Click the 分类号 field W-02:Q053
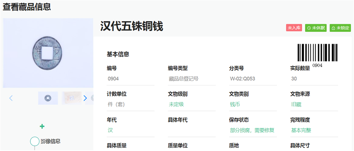This screenshot has height=151, width=354. [253, 79]
